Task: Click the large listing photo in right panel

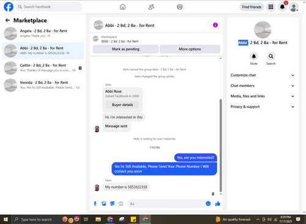Action: click(263, 30)
